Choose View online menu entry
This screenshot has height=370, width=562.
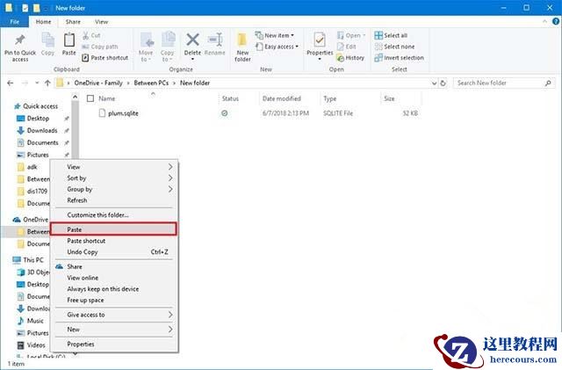coord(114,278)
